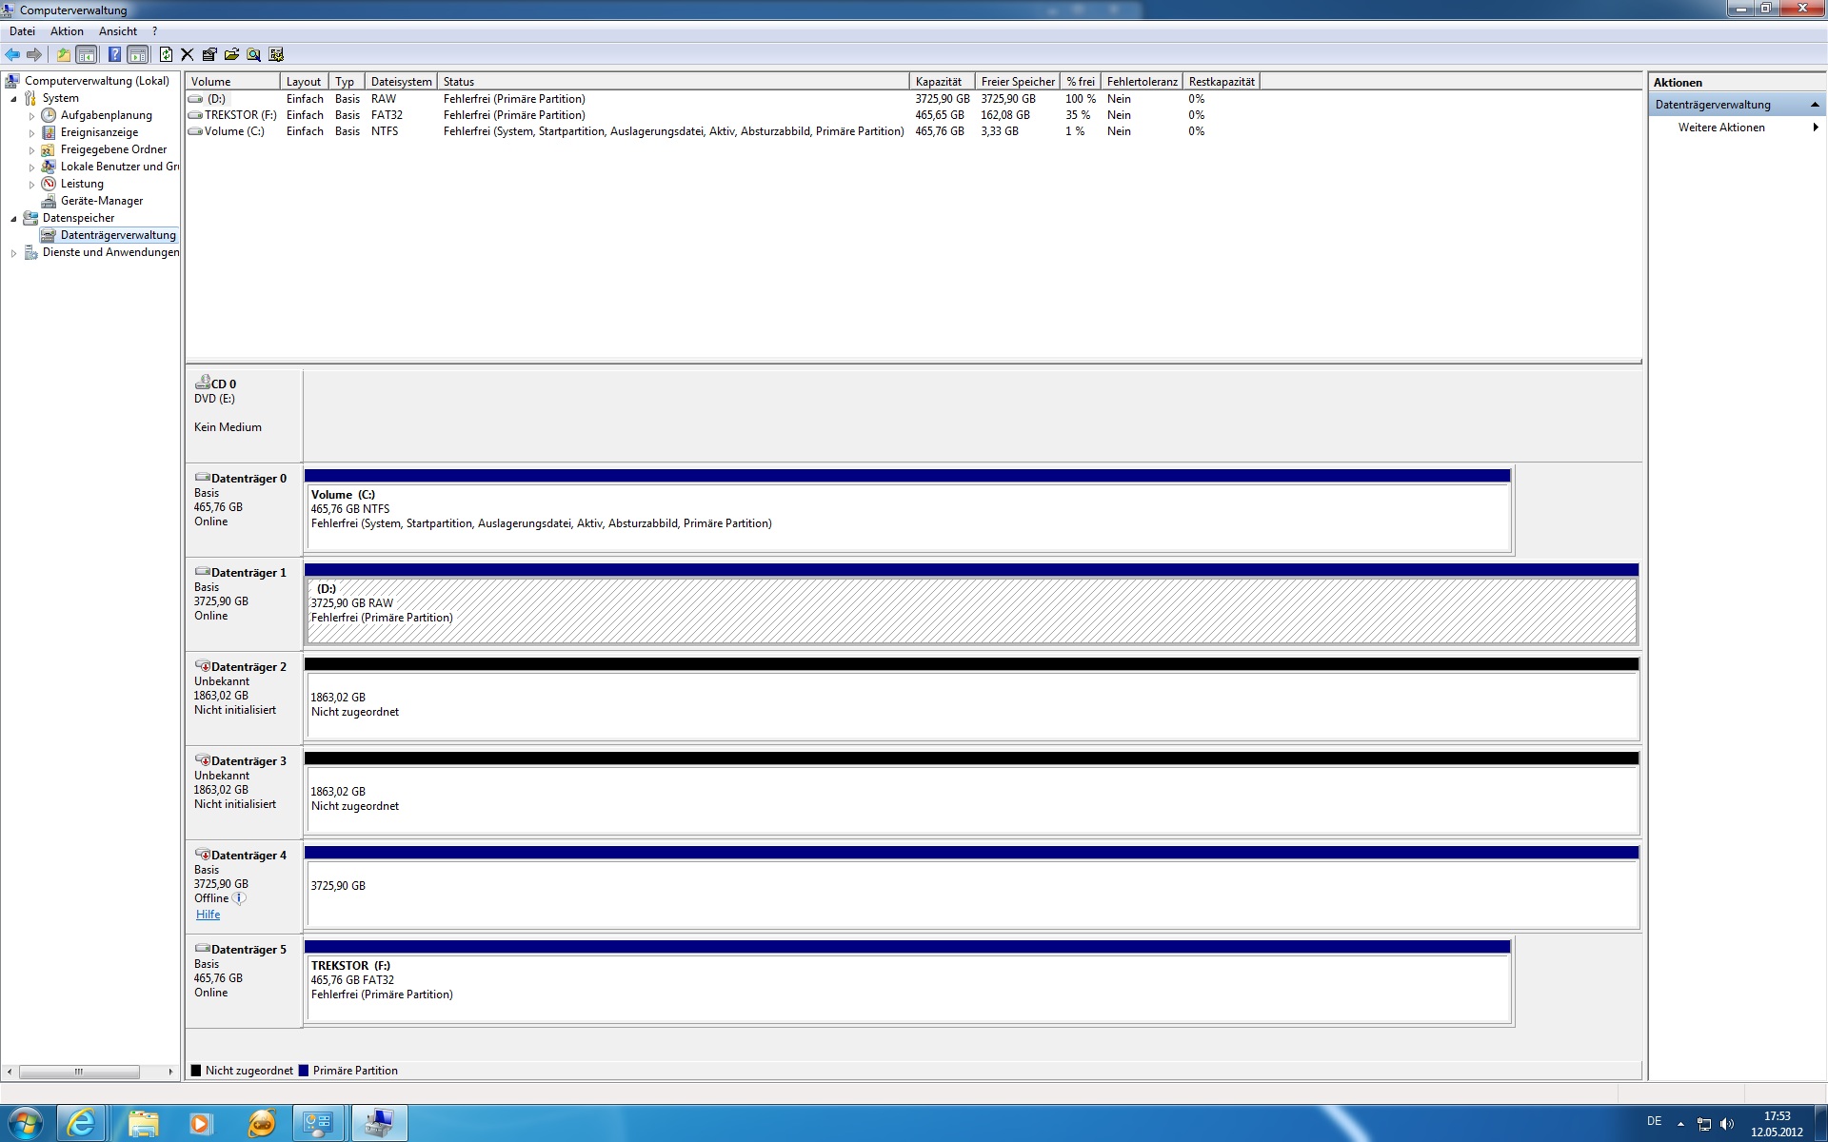1828x1142 pixels.
Task: Click the blue Primäre Partition legend swatch
Action: click(x=304, y=1071)
